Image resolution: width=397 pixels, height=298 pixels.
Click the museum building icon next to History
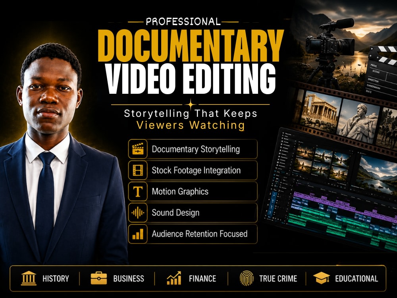(29, 278)
